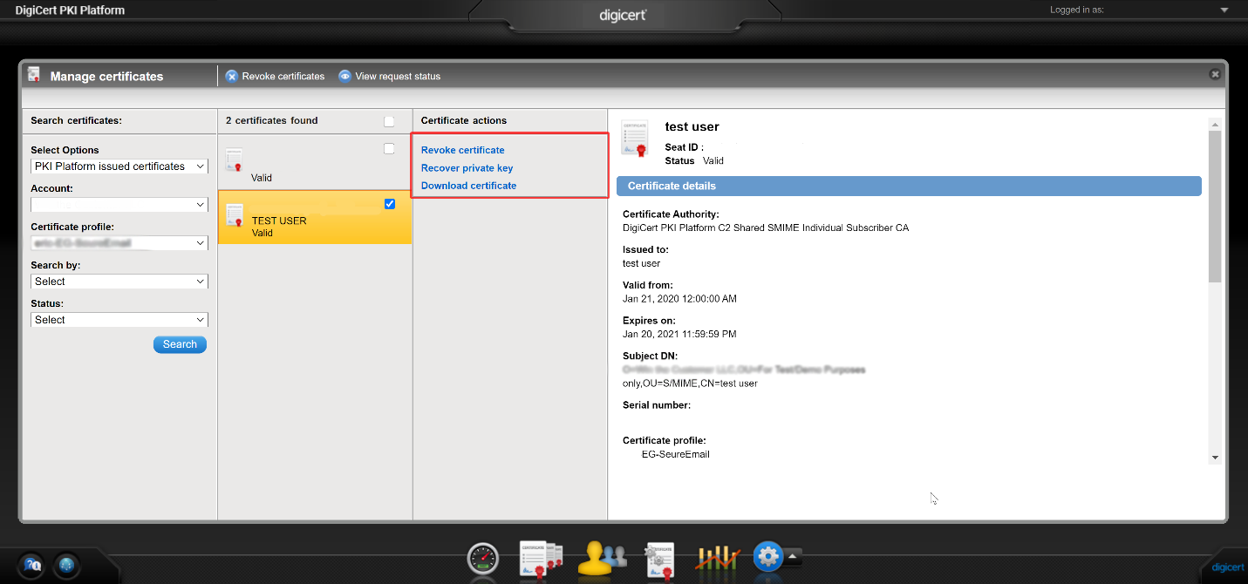This screenshot has height=584, width=1248.
Task: Click the digicert logo at bottom right
Action: [x=1227, y=567]
